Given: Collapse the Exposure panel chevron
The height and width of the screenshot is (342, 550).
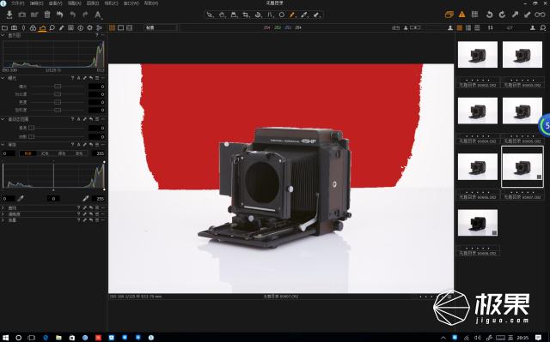Looking at the screenshot, I should click(x=3, y=78).
